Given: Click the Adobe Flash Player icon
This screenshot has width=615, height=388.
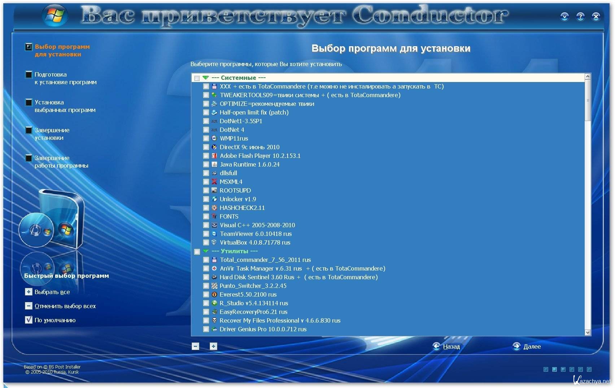Looking at the screenshot, I should point(214,156).
